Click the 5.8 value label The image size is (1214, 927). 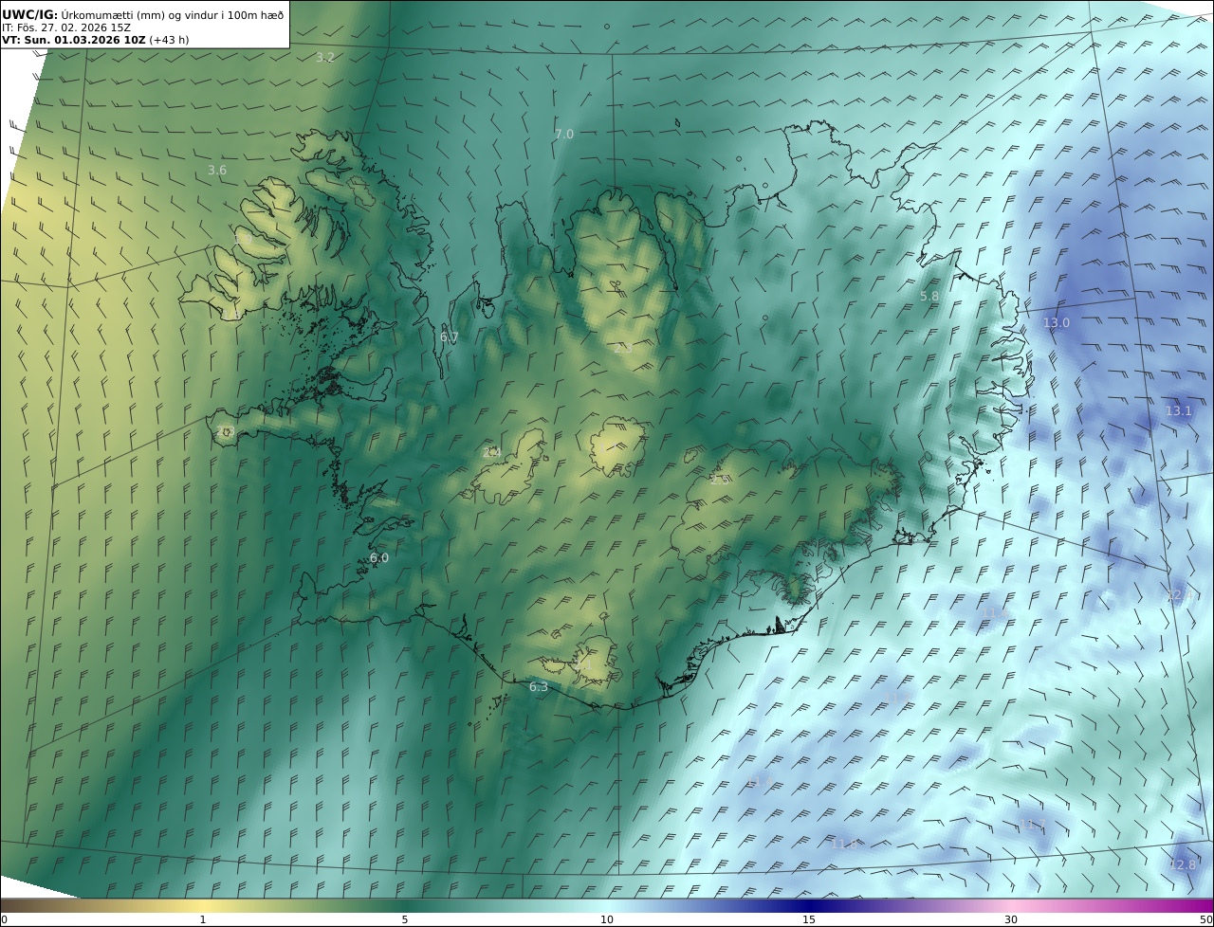929,297
